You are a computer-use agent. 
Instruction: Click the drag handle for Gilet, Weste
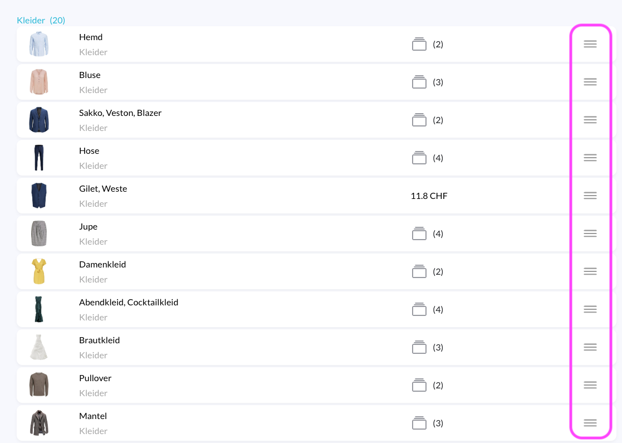click(590, 196)
